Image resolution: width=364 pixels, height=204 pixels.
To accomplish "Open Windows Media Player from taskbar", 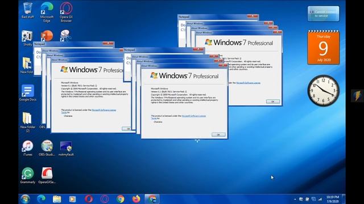I will [73, 199].
